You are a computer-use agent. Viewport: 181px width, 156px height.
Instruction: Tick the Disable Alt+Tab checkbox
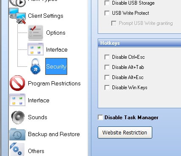(107, 67)
